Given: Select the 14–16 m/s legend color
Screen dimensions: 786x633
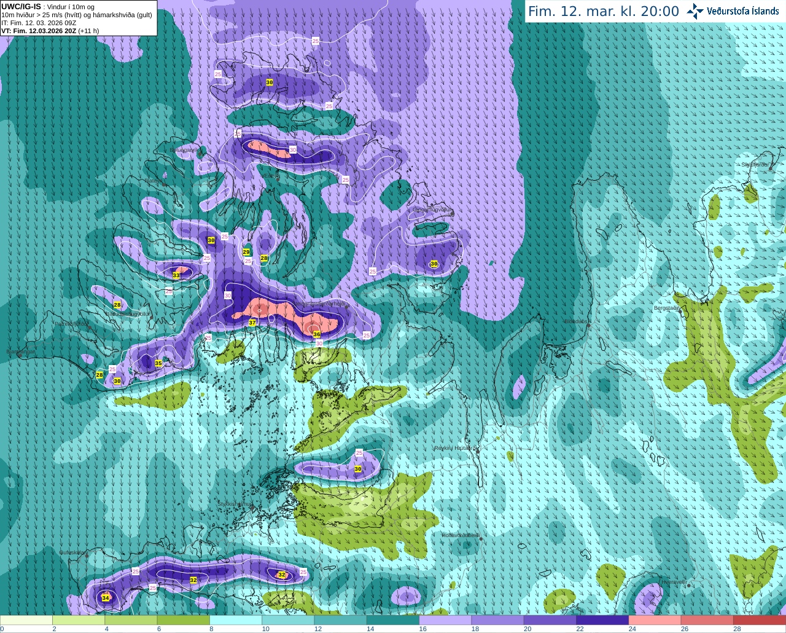Looking at the screenshot, I should [393, 620].
